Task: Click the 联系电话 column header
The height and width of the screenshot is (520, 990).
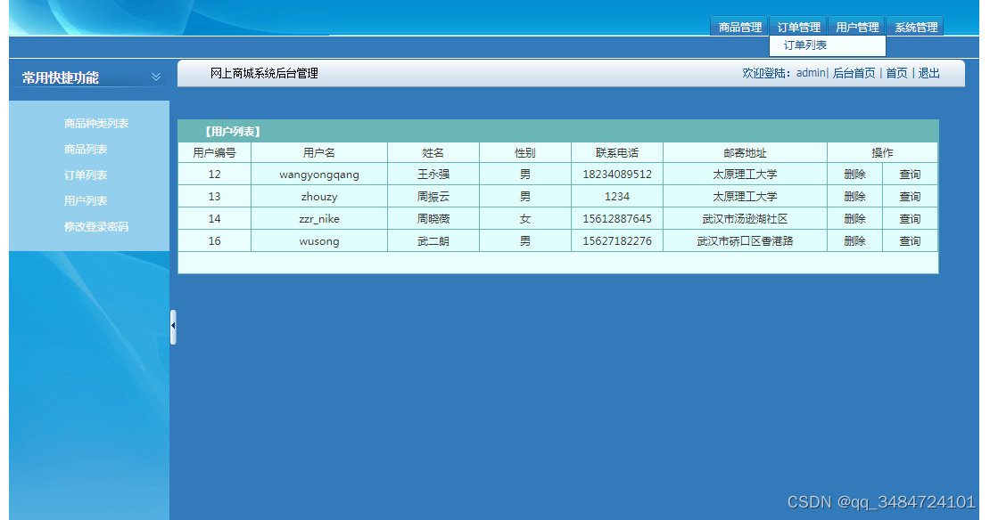Action: (617, 153)
